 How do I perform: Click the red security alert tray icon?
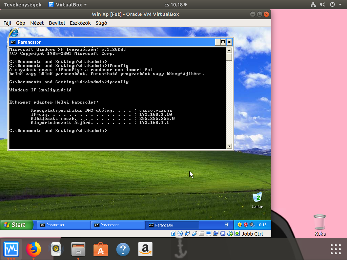[246, 225]
